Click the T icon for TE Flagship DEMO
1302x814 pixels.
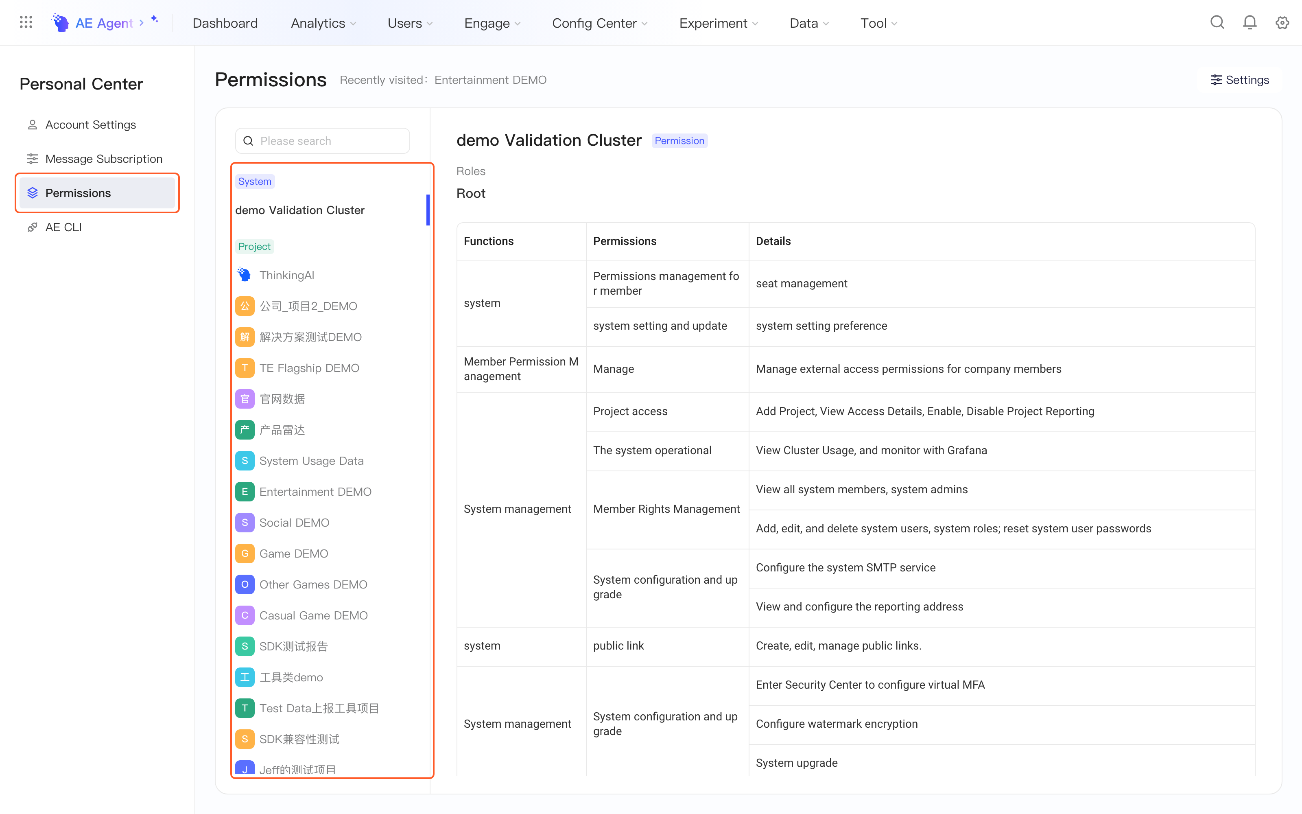tap(245, 368)
